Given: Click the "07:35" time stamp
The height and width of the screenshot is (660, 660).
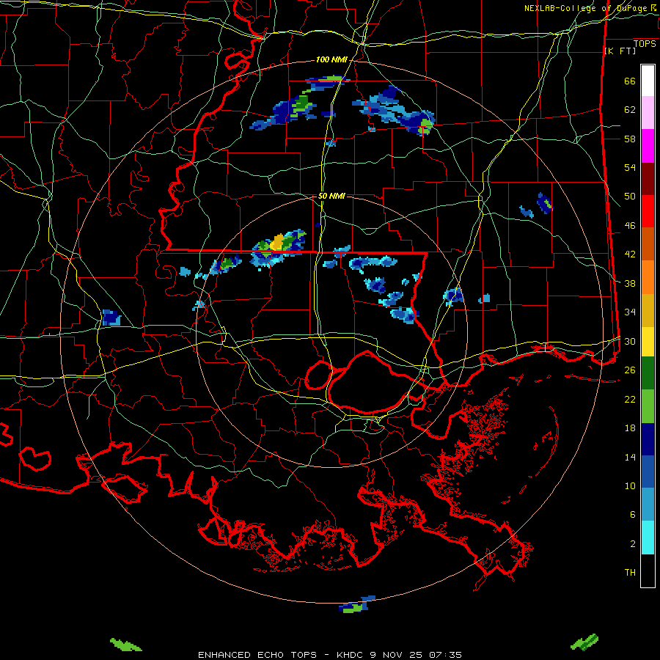Looking at the screenshot, I should [445, 655].
